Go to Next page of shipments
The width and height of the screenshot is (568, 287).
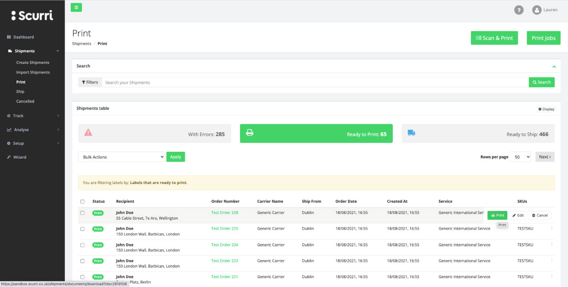tap(545, 157)
